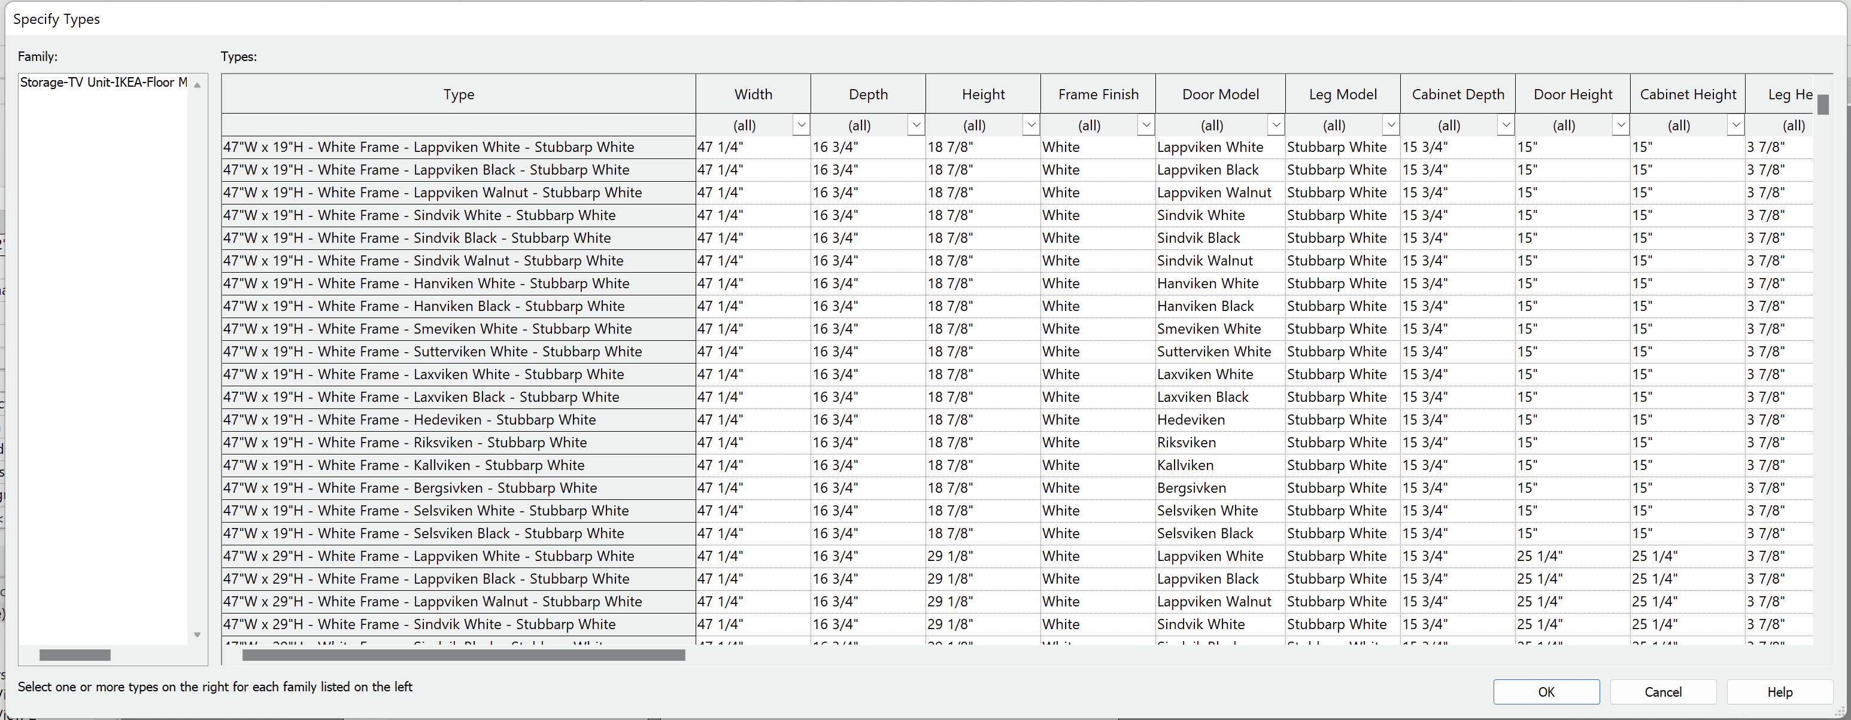Select the Sindvik Walnut type row

[459, 260]
